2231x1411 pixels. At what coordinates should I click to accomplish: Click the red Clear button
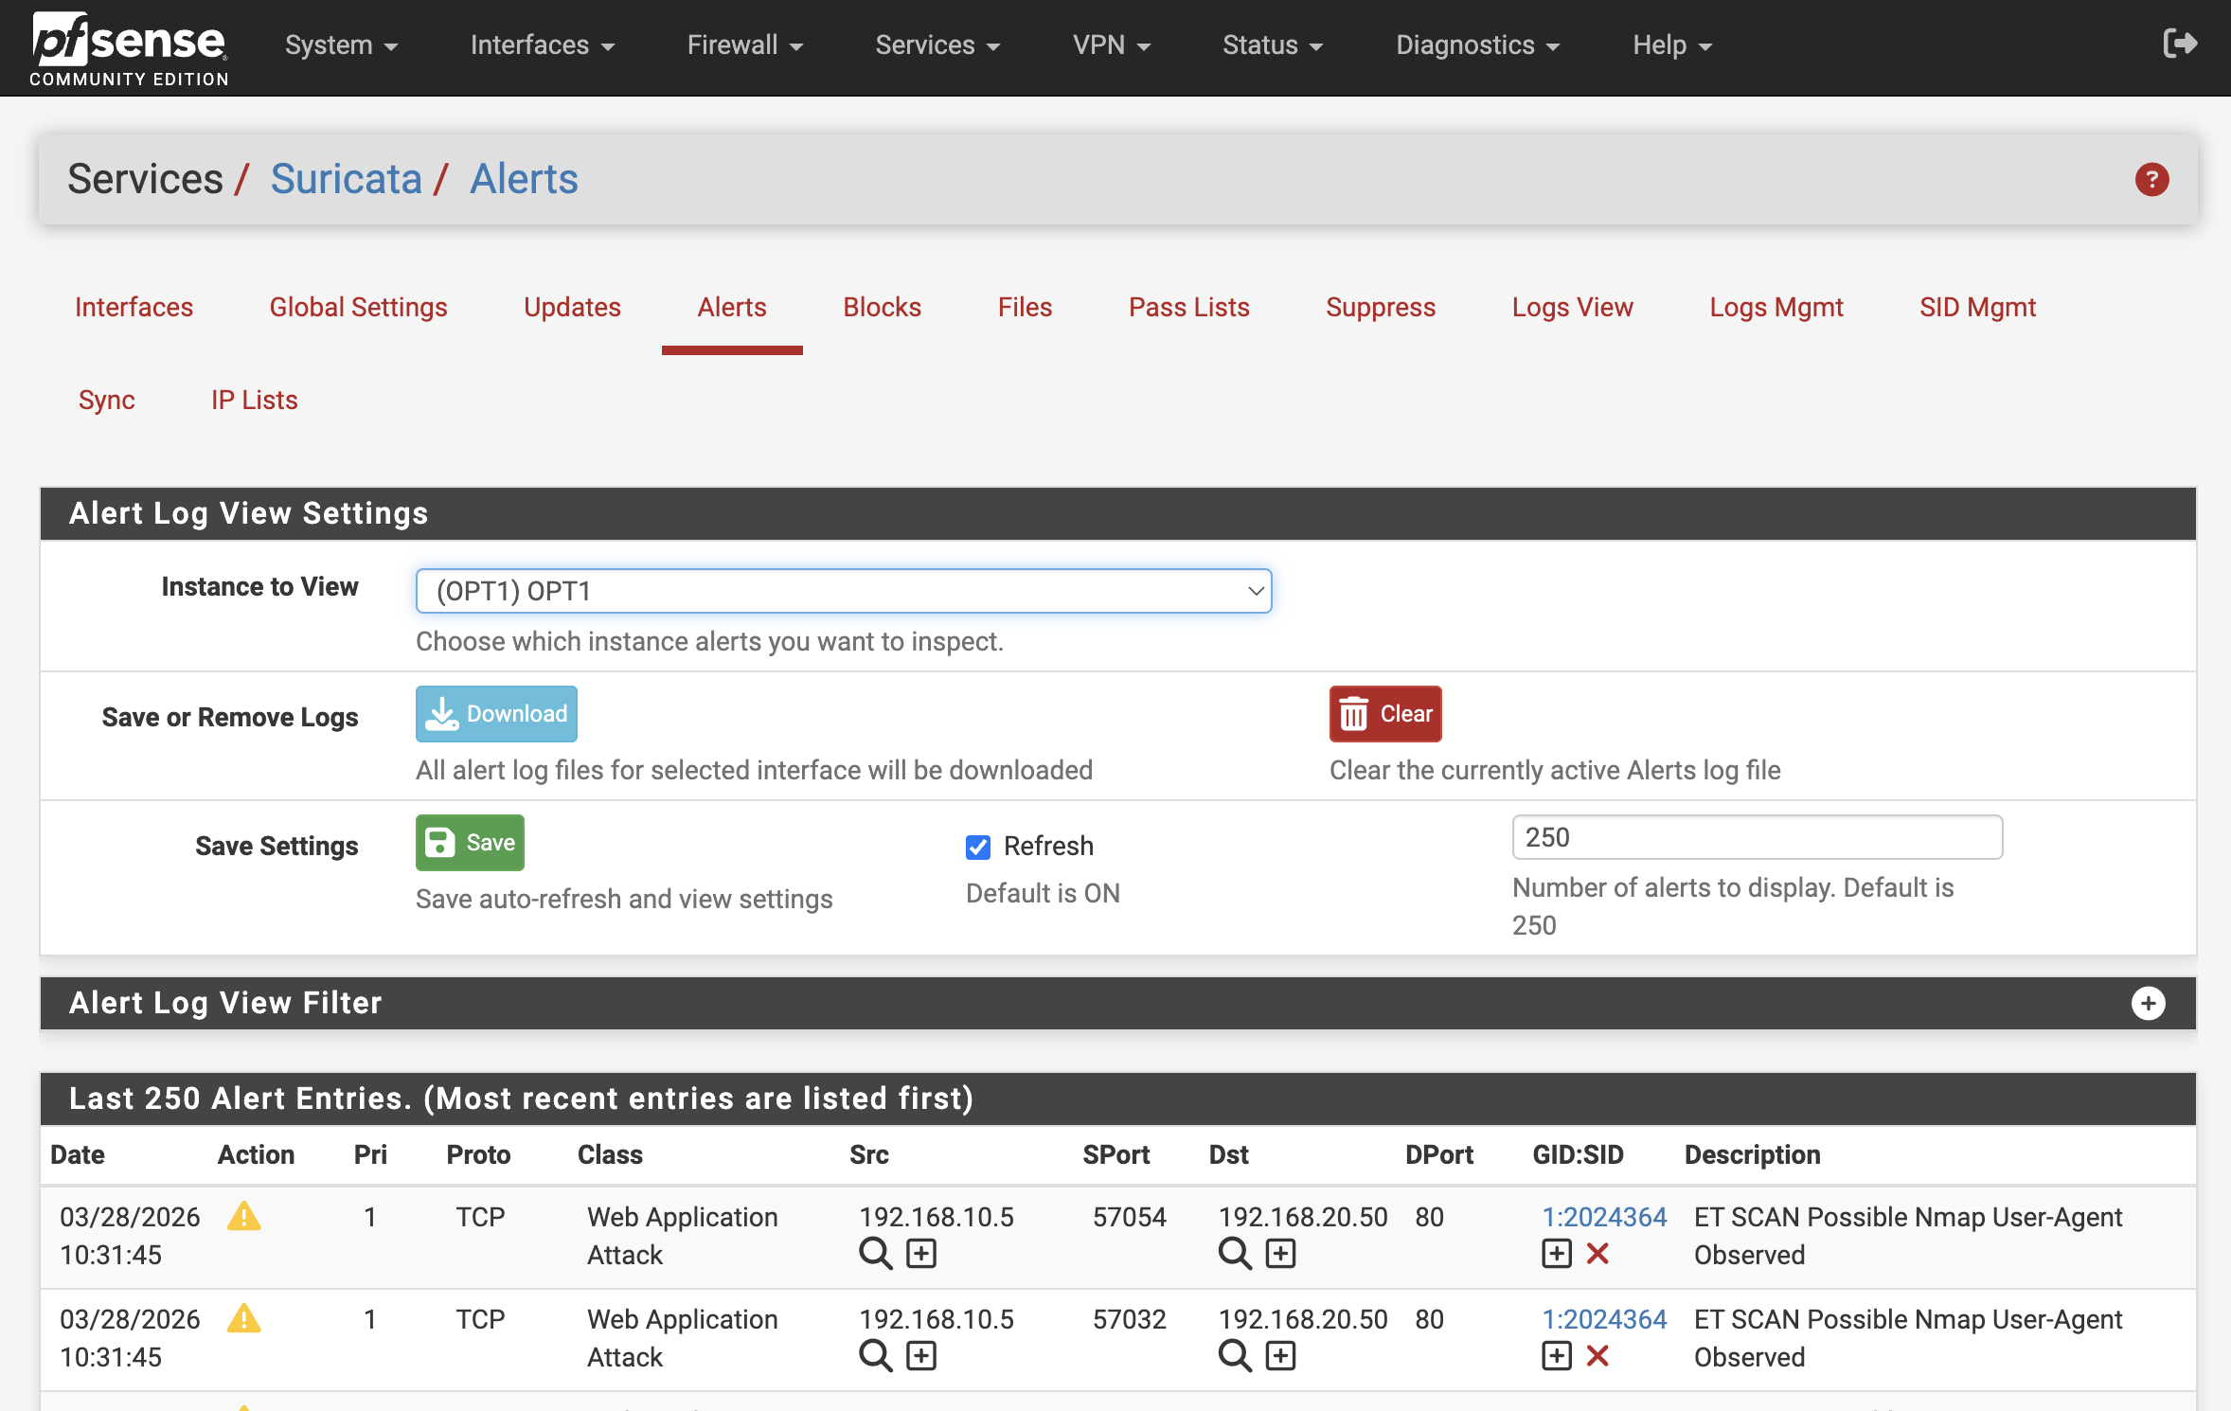[1384, 714]
